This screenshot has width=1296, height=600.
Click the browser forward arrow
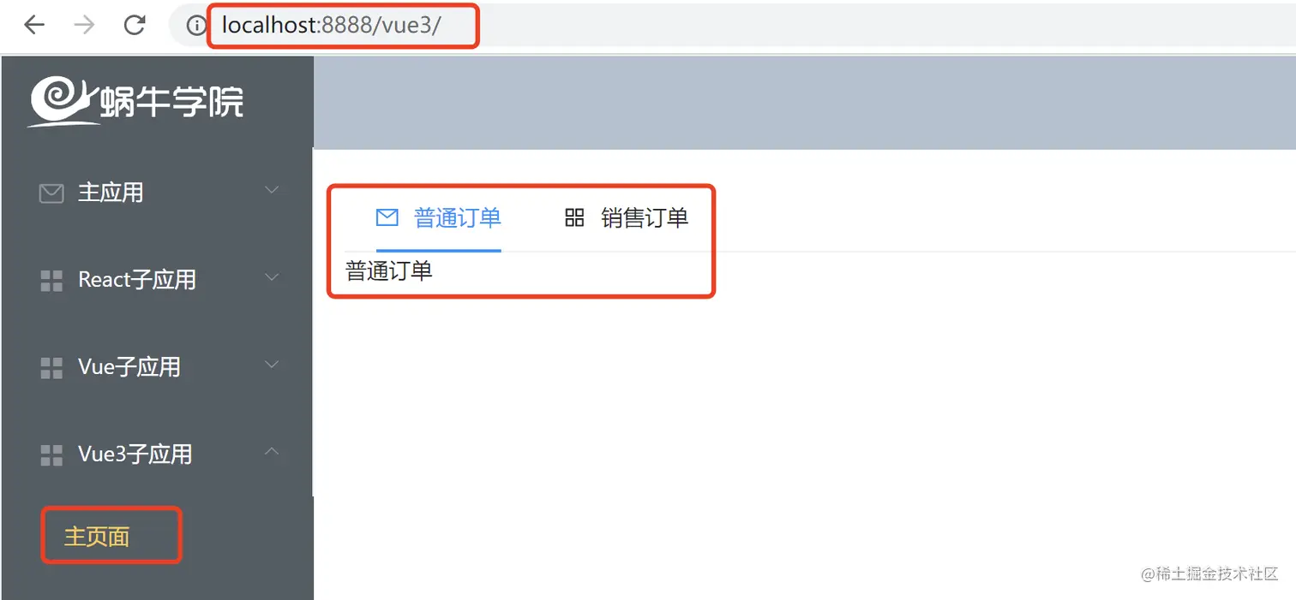point(84,25)
